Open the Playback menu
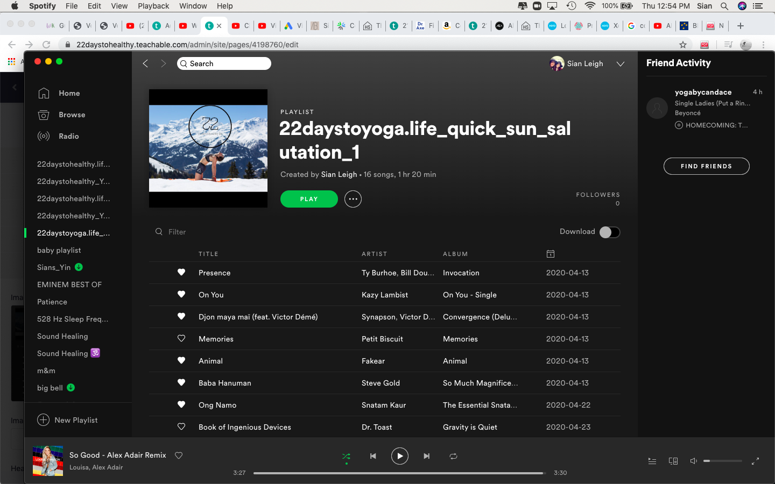This screenshot has width=775, height=484. point(153,6)
